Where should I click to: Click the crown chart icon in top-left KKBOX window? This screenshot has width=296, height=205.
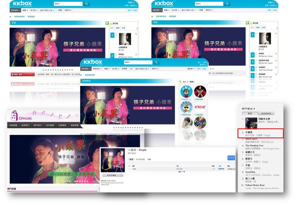click(111, 23)
